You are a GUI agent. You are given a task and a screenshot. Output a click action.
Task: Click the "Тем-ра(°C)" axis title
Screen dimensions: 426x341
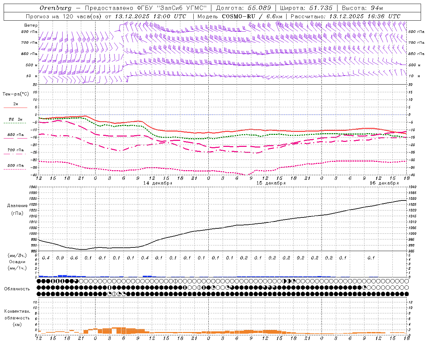point(16,94)
